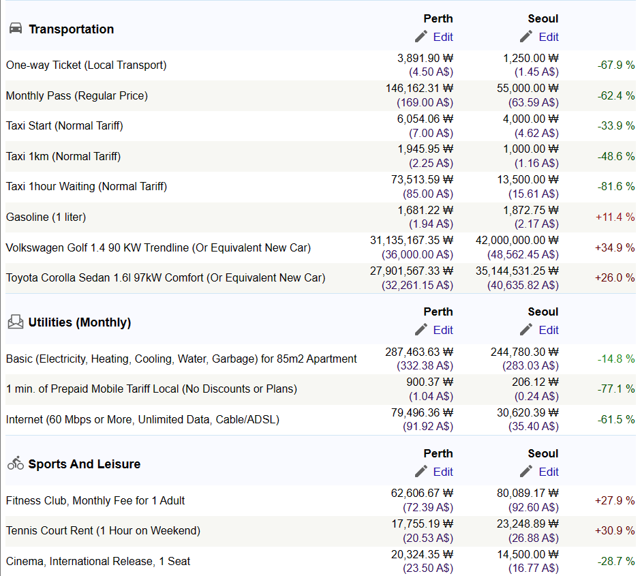This screenshot has height=576, width=640.
Task: Select the Transportation section heading
Action: pyautogui.click(x=71, y=29)
